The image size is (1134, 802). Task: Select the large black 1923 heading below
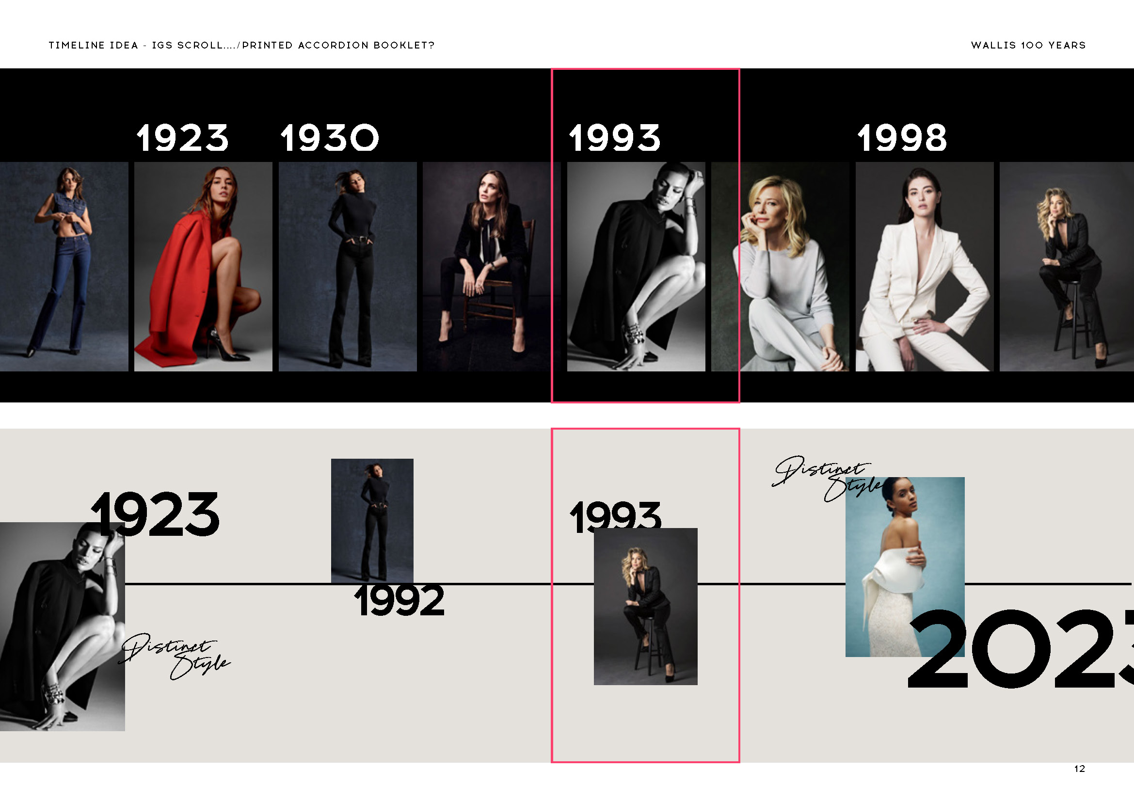[x=155, y=514]
